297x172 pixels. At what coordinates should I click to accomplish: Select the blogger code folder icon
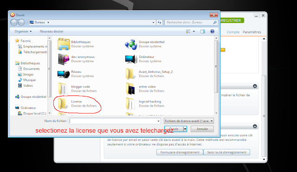tap(63, 89)
